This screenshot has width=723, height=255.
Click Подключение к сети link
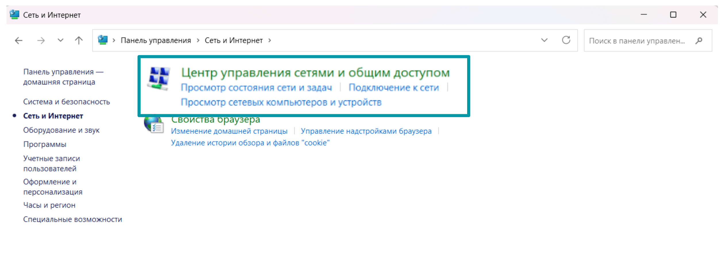tap(394, 88)
